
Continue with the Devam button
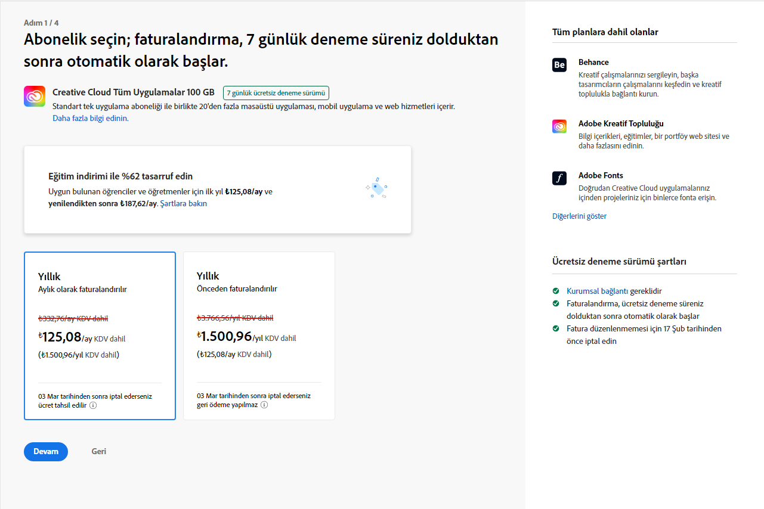[x=46, y=452]
